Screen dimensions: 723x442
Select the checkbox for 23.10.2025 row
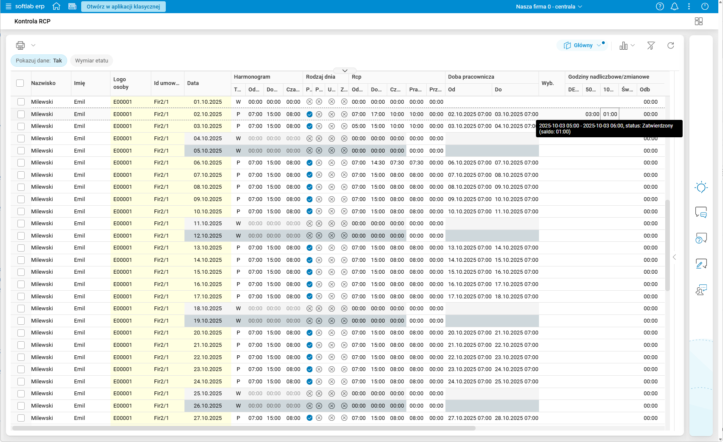(x=21, y=369)
